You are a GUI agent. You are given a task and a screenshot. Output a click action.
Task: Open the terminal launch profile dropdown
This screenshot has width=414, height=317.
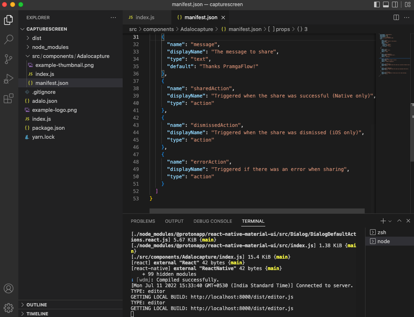[x=390, y=221]
